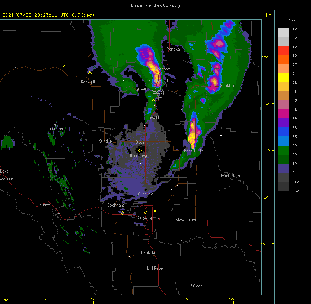Click the Sundre town label

pos(105,141)
